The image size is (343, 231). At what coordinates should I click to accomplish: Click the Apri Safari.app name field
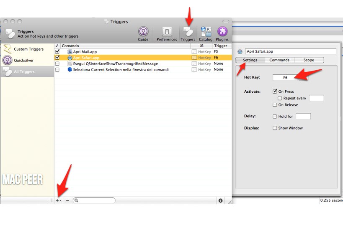click(x=291, y=51)
